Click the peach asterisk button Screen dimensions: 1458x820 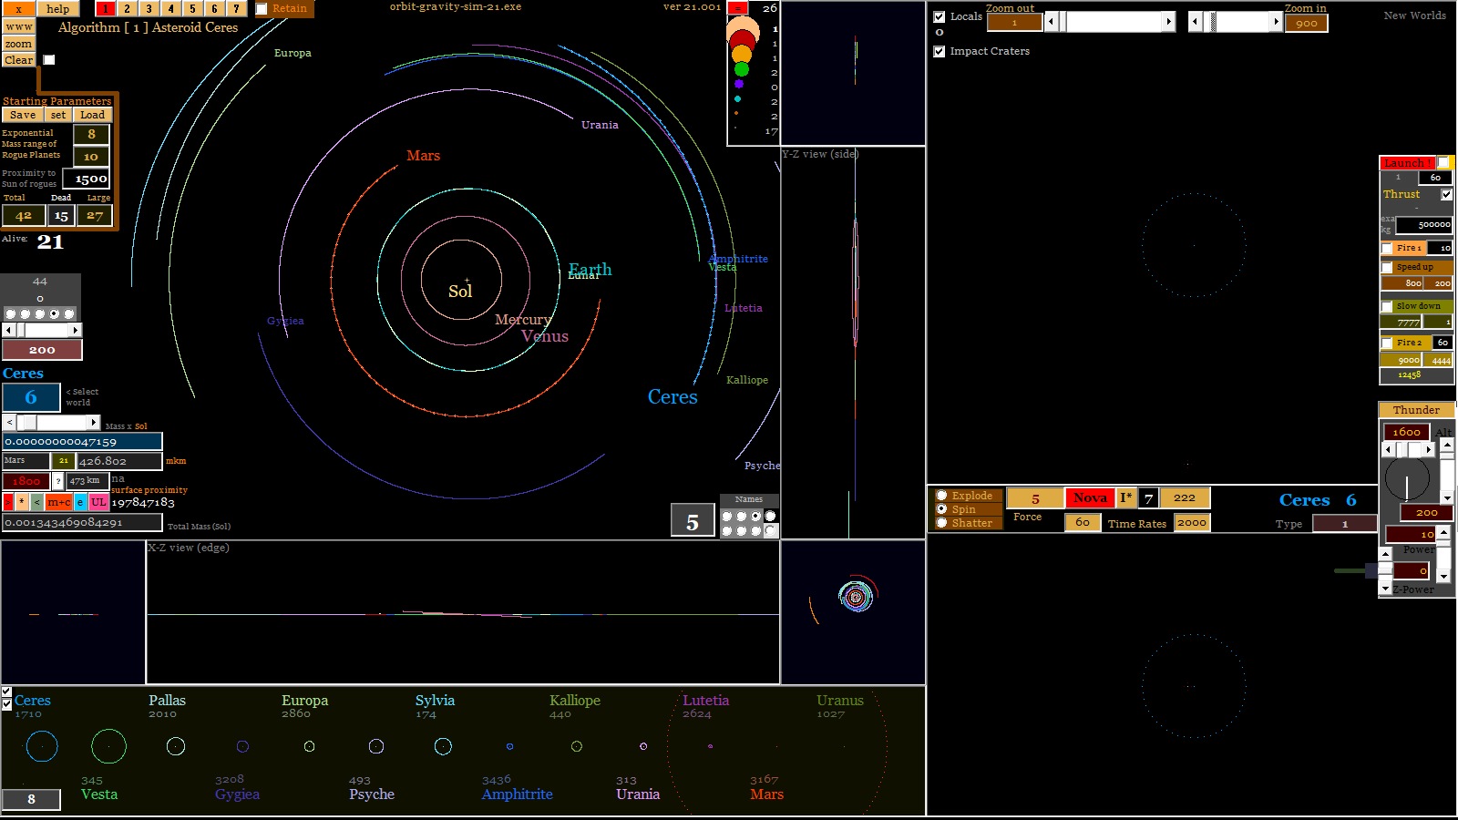pos(22,502)
